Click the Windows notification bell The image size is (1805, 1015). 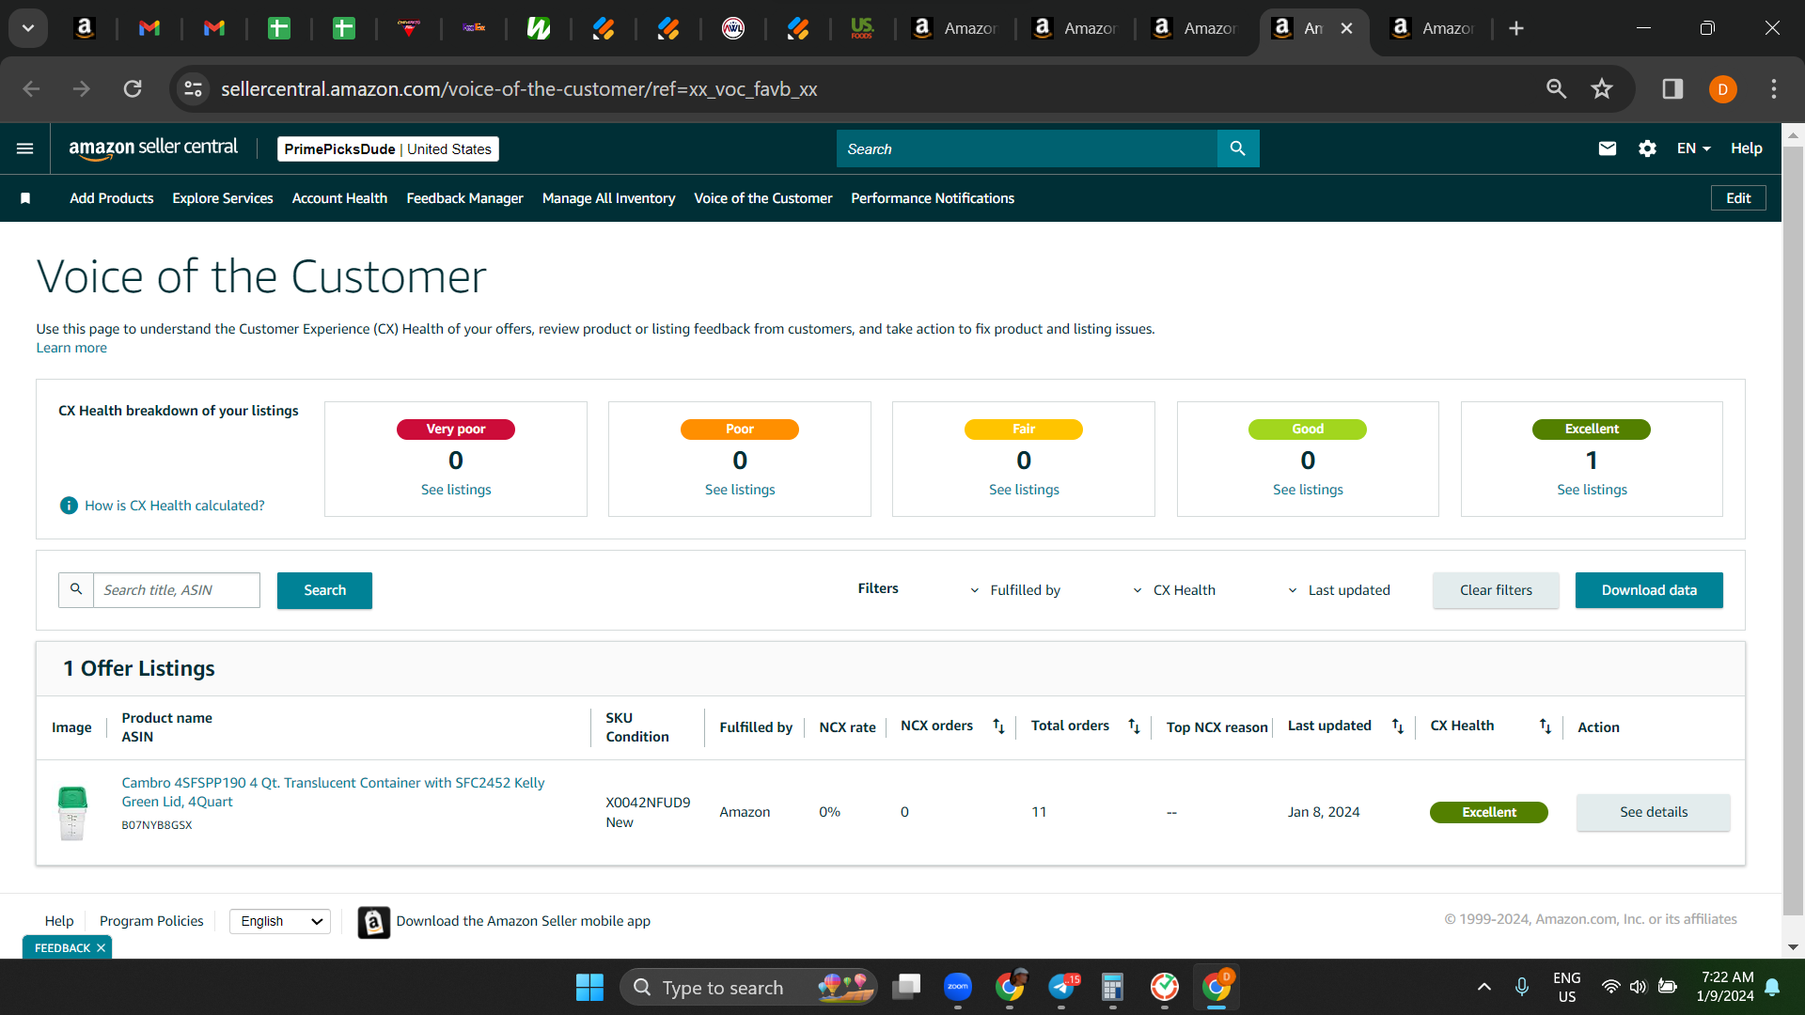1773,987
